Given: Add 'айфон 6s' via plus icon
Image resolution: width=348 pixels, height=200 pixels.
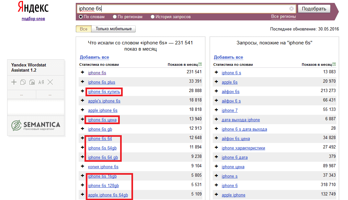Looking at the screenshot, I should click(x=216, y=91).
